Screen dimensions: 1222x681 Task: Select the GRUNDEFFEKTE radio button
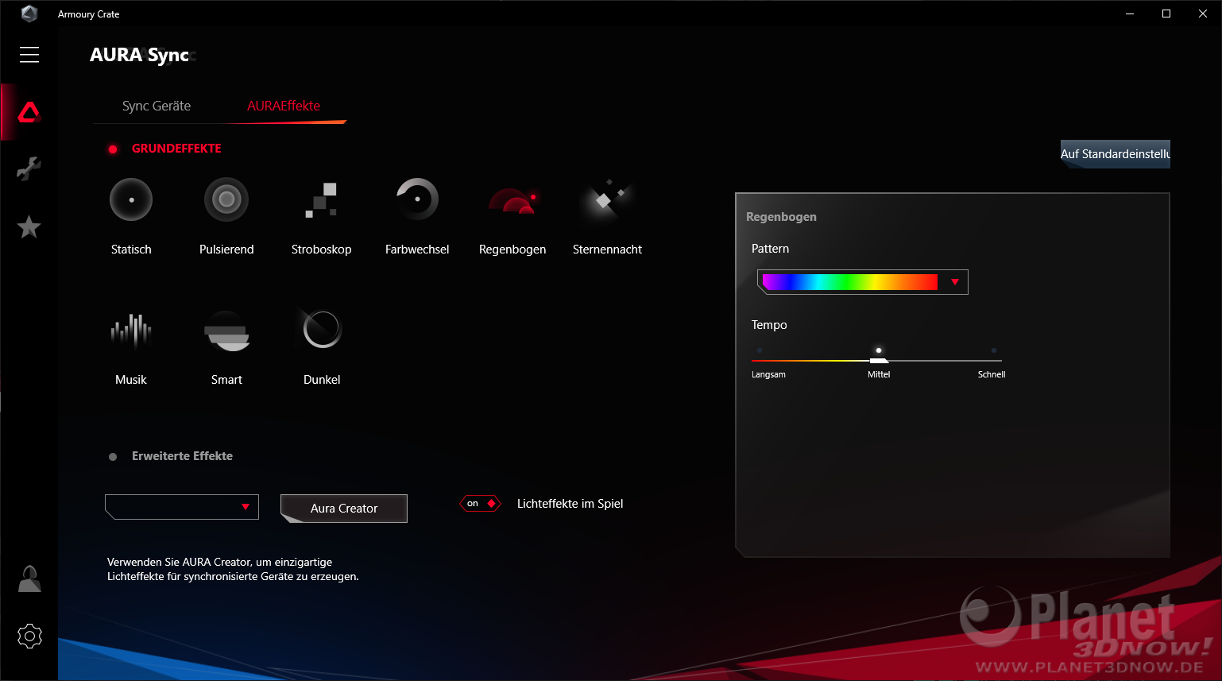click(113, 149)
